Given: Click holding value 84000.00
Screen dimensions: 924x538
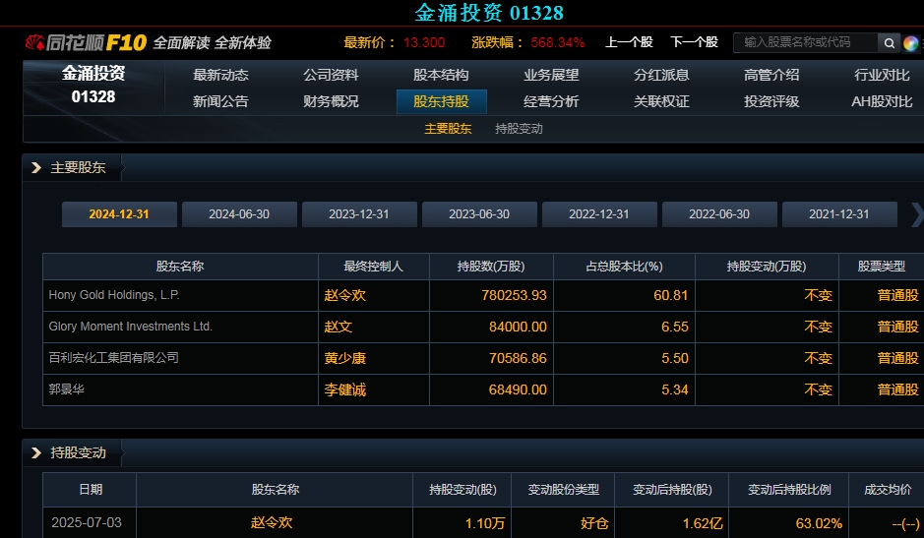Looking at the screenshot, I should coord(518,327).
